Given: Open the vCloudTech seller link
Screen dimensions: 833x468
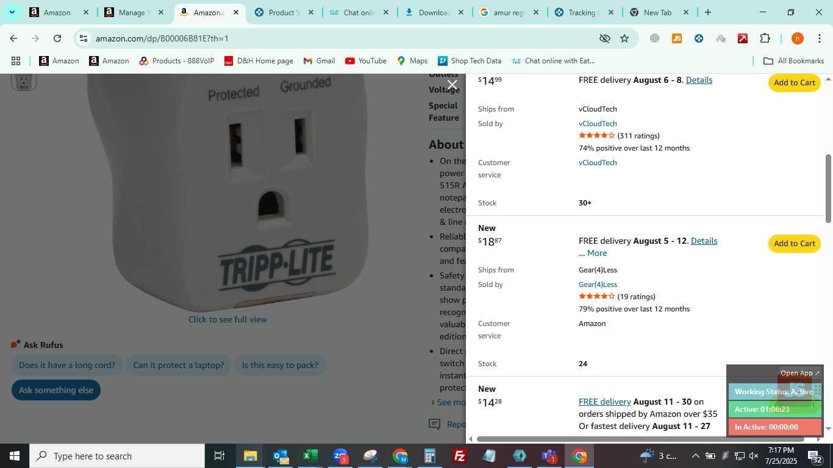Looking at the screenshot, I should (x=598, y=124).
